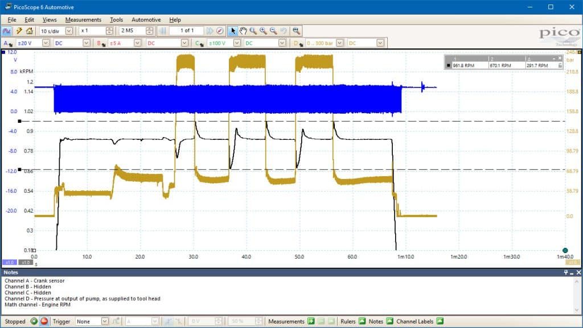Select the hand pan tool

pos(243,31)
